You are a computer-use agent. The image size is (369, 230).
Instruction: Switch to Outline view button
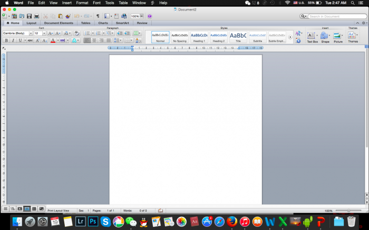click(x=13, y=209)
